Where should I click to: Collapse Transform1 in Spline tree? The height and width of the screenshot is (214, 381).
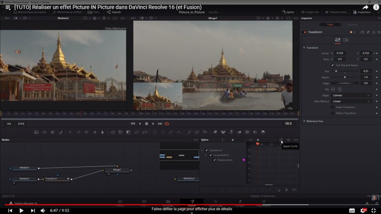pyautogui.click(x=201, y=150)
